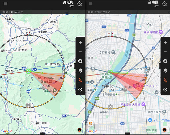Toggle GPS location tracking on 台東区 screen
170x135 pixels.
point(164,4)
